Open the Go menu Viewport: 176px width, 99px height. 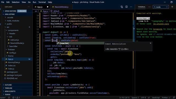(29, 2)
